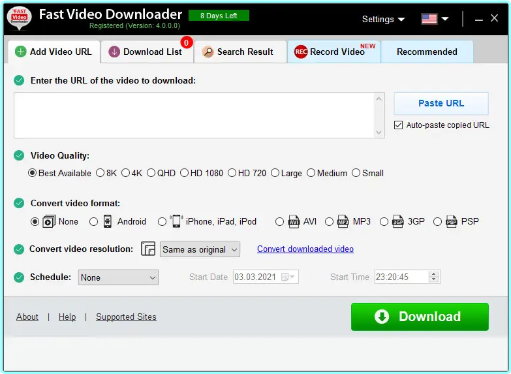
Task: Select Large video quality
Action: pos(275,173)
